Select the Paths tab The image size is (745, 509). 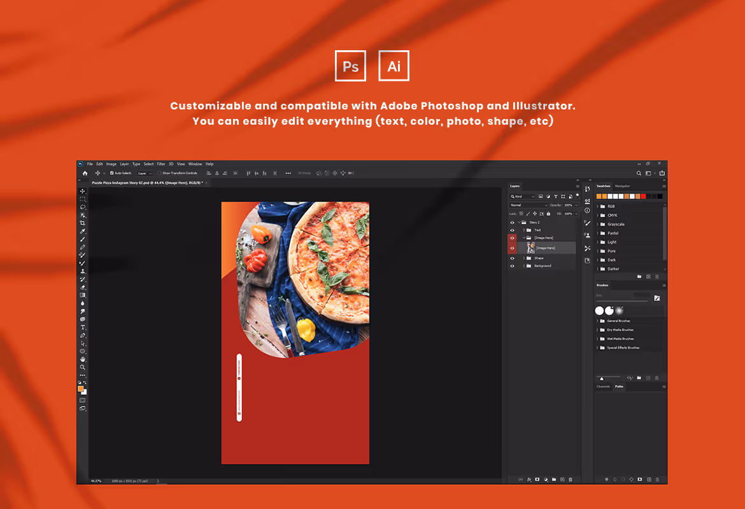tap(619, 386)
